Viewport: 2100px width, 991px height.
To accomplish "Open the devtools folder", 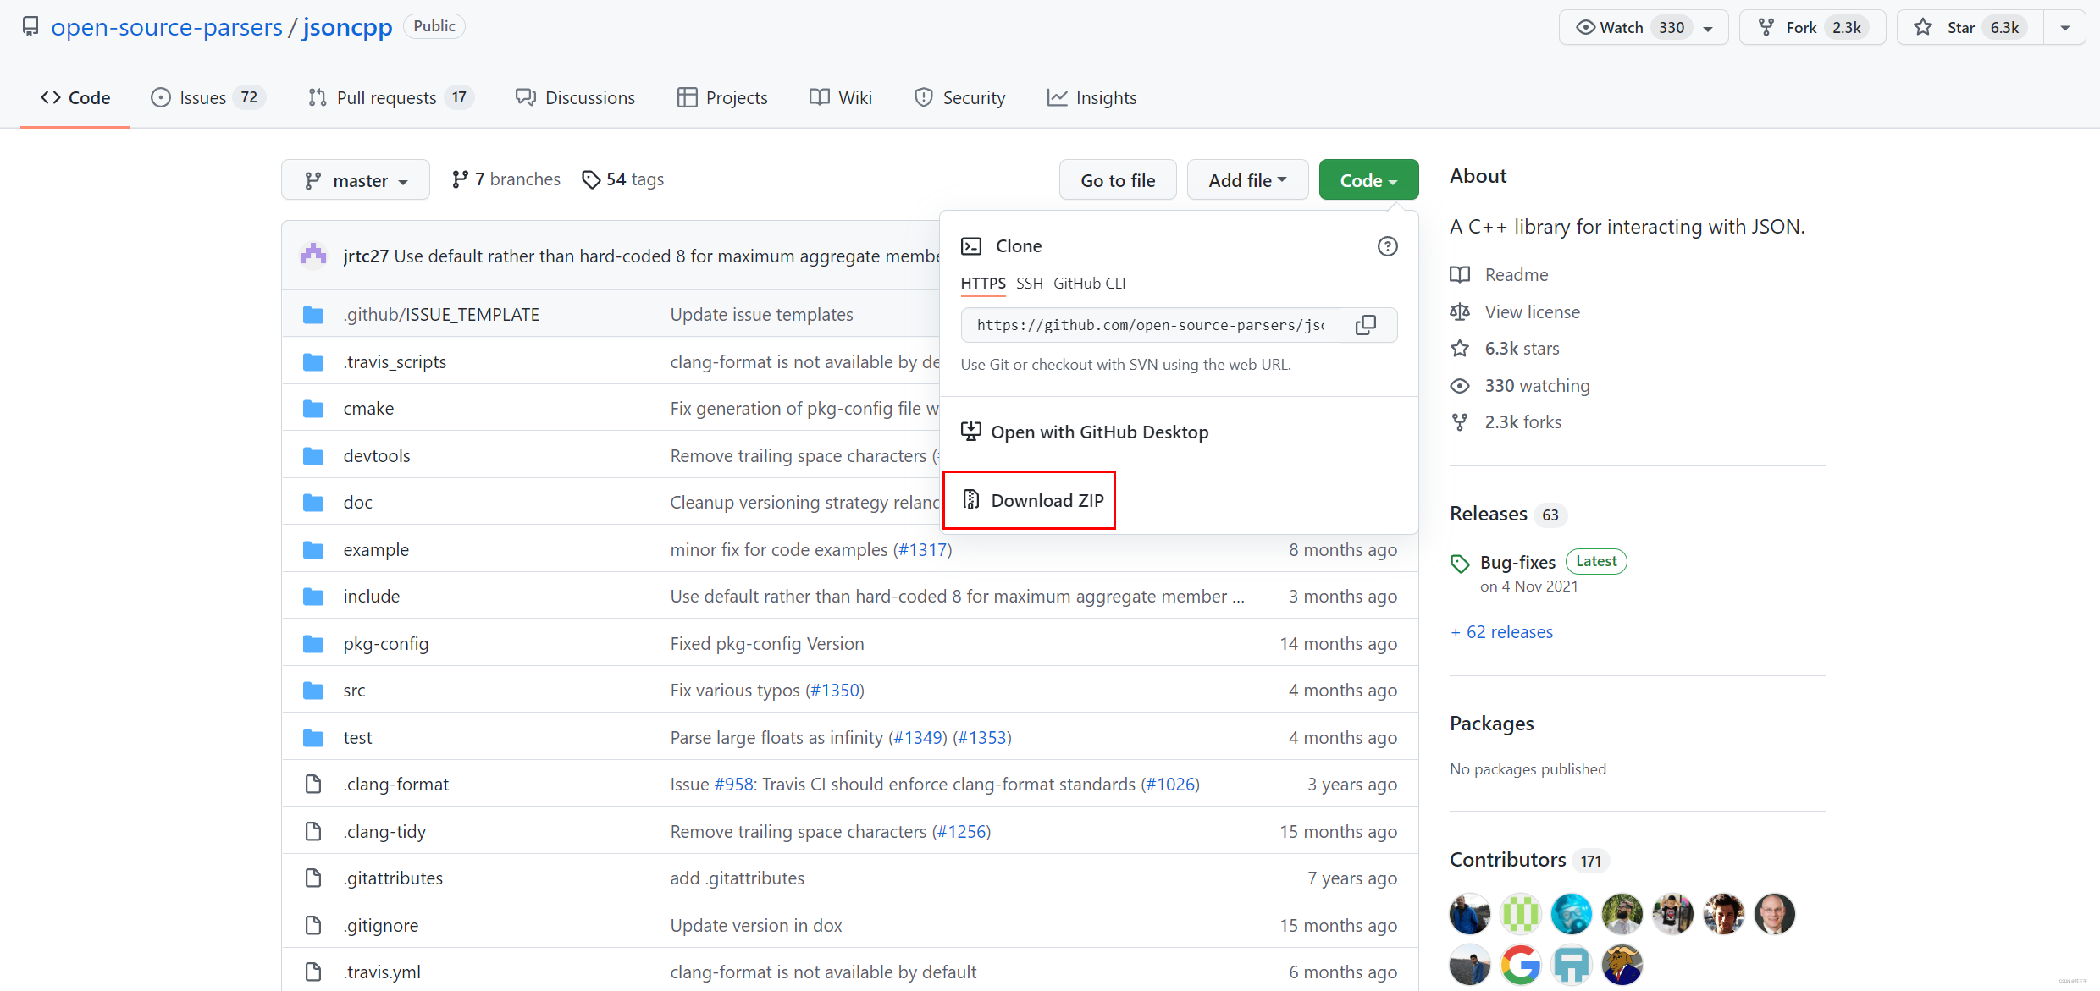I will pos(376,455).
